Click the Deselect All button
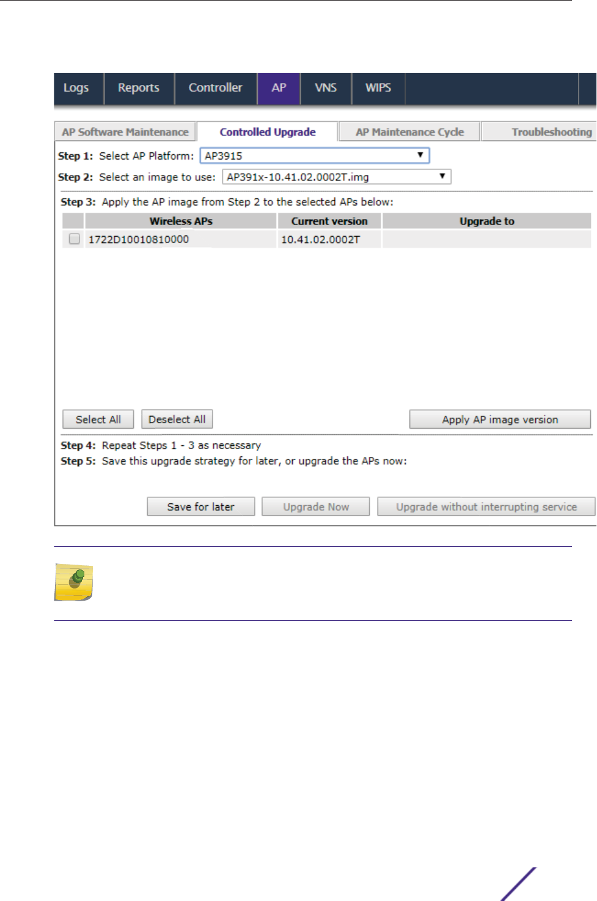Image resolution: width=597 pixels, height=901 pixels. point(177,420)
